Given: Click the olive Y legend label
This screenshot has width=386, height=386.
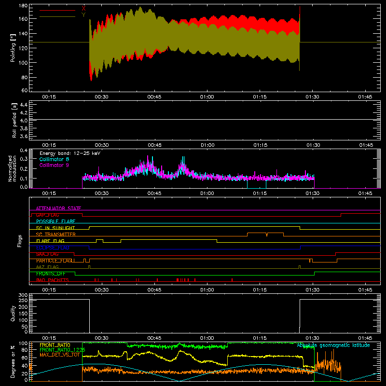Looking at the screenshot, I should (x=83, y=15).
